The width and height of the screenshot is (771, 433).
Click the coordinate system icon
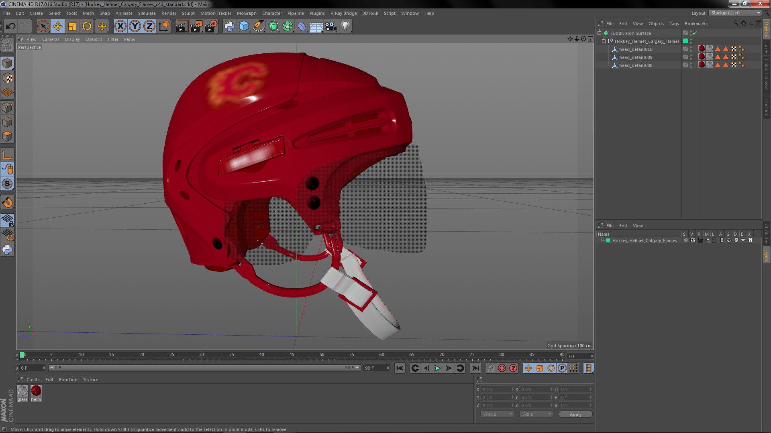(164, 26)
